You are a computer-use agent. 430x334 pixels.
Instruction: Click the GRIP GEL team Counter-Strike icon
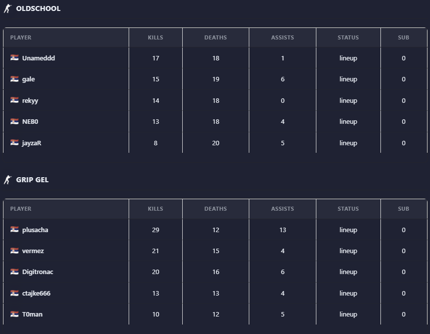(8, 180)
